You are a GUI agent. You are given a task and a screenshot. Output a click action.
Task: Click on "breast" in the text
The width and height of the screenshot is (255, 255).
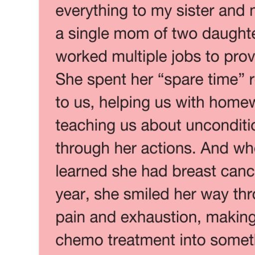(x=194, y=171)
